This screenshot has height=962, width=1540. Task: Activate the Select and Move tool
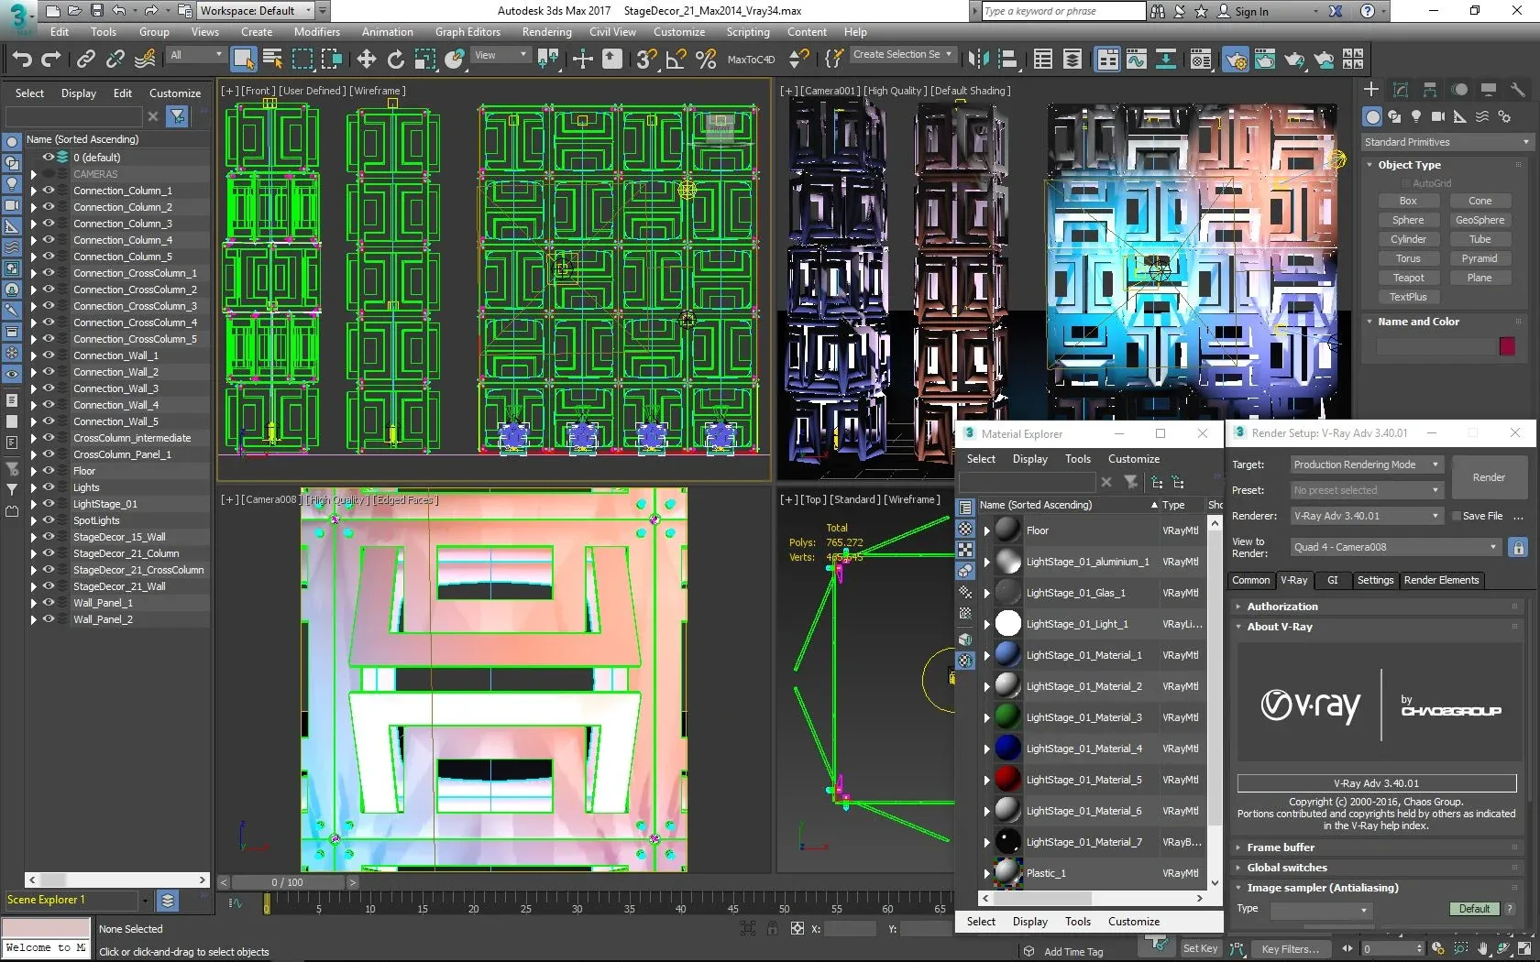366,60
